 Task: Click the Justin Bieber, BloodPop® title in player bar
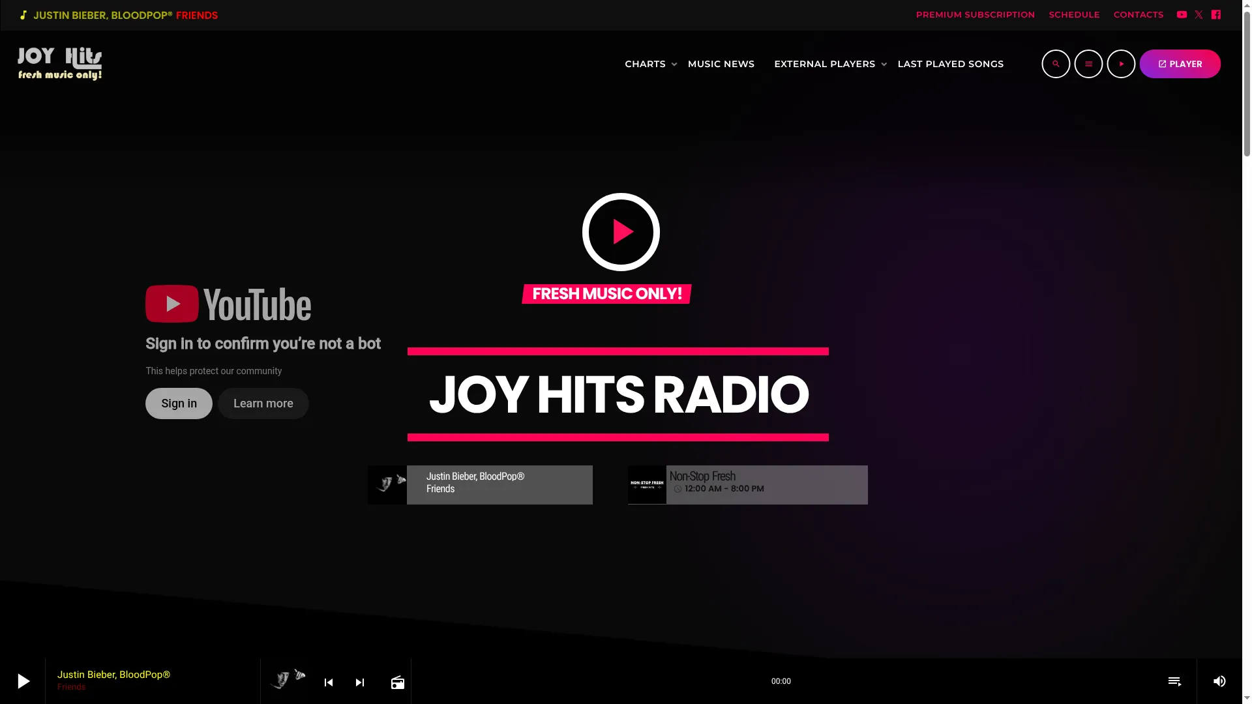pos(113,675)
